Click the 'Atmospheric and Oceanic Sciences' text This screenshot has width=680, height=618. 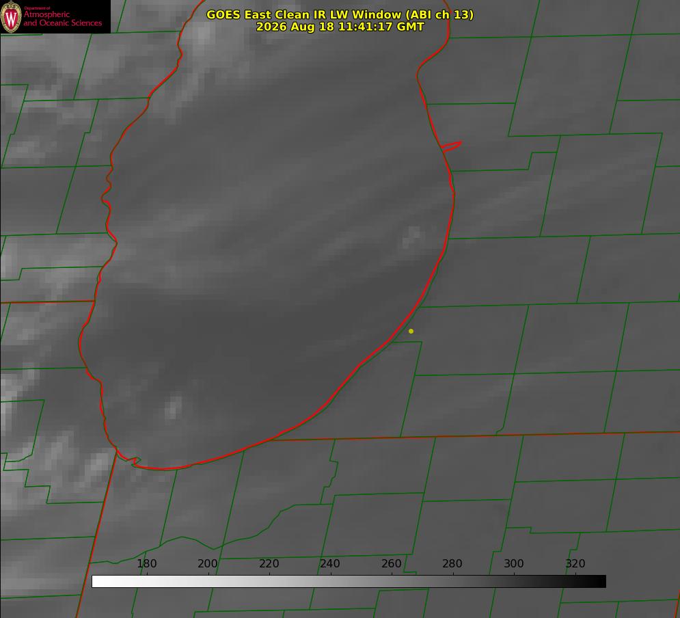tap(62, 18)
